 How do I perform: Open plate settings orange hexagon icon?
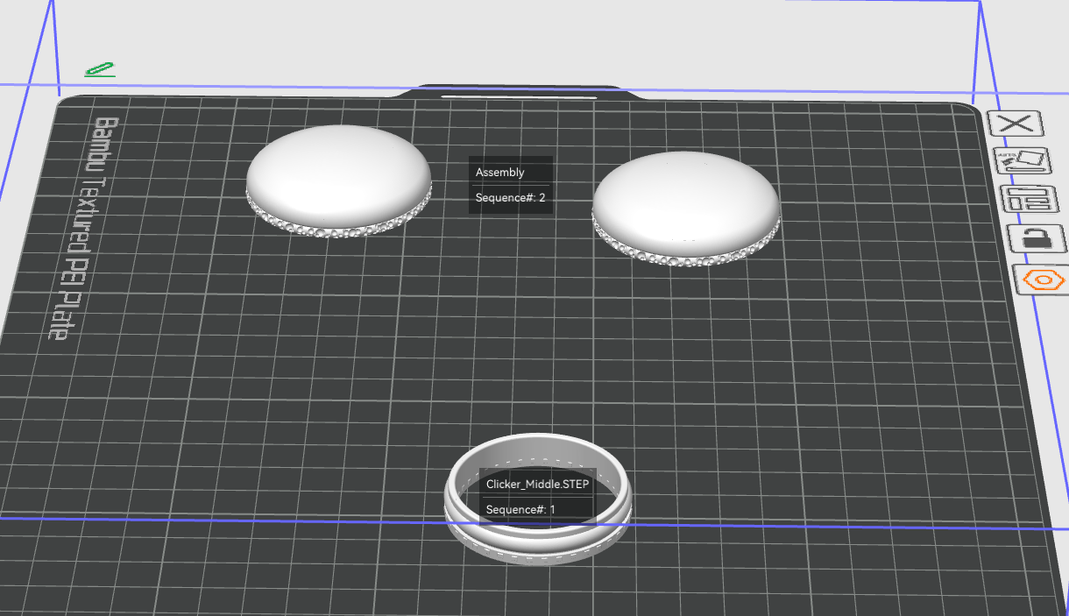(1043, 280)
